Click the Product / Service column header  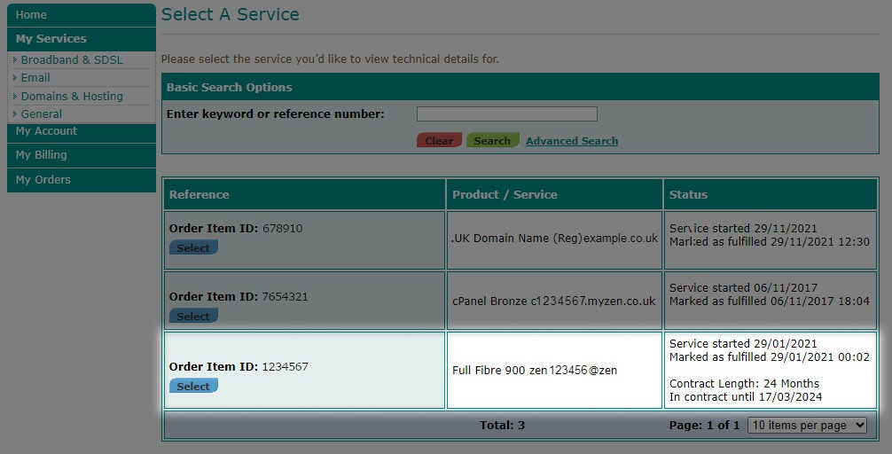[555, 194]
